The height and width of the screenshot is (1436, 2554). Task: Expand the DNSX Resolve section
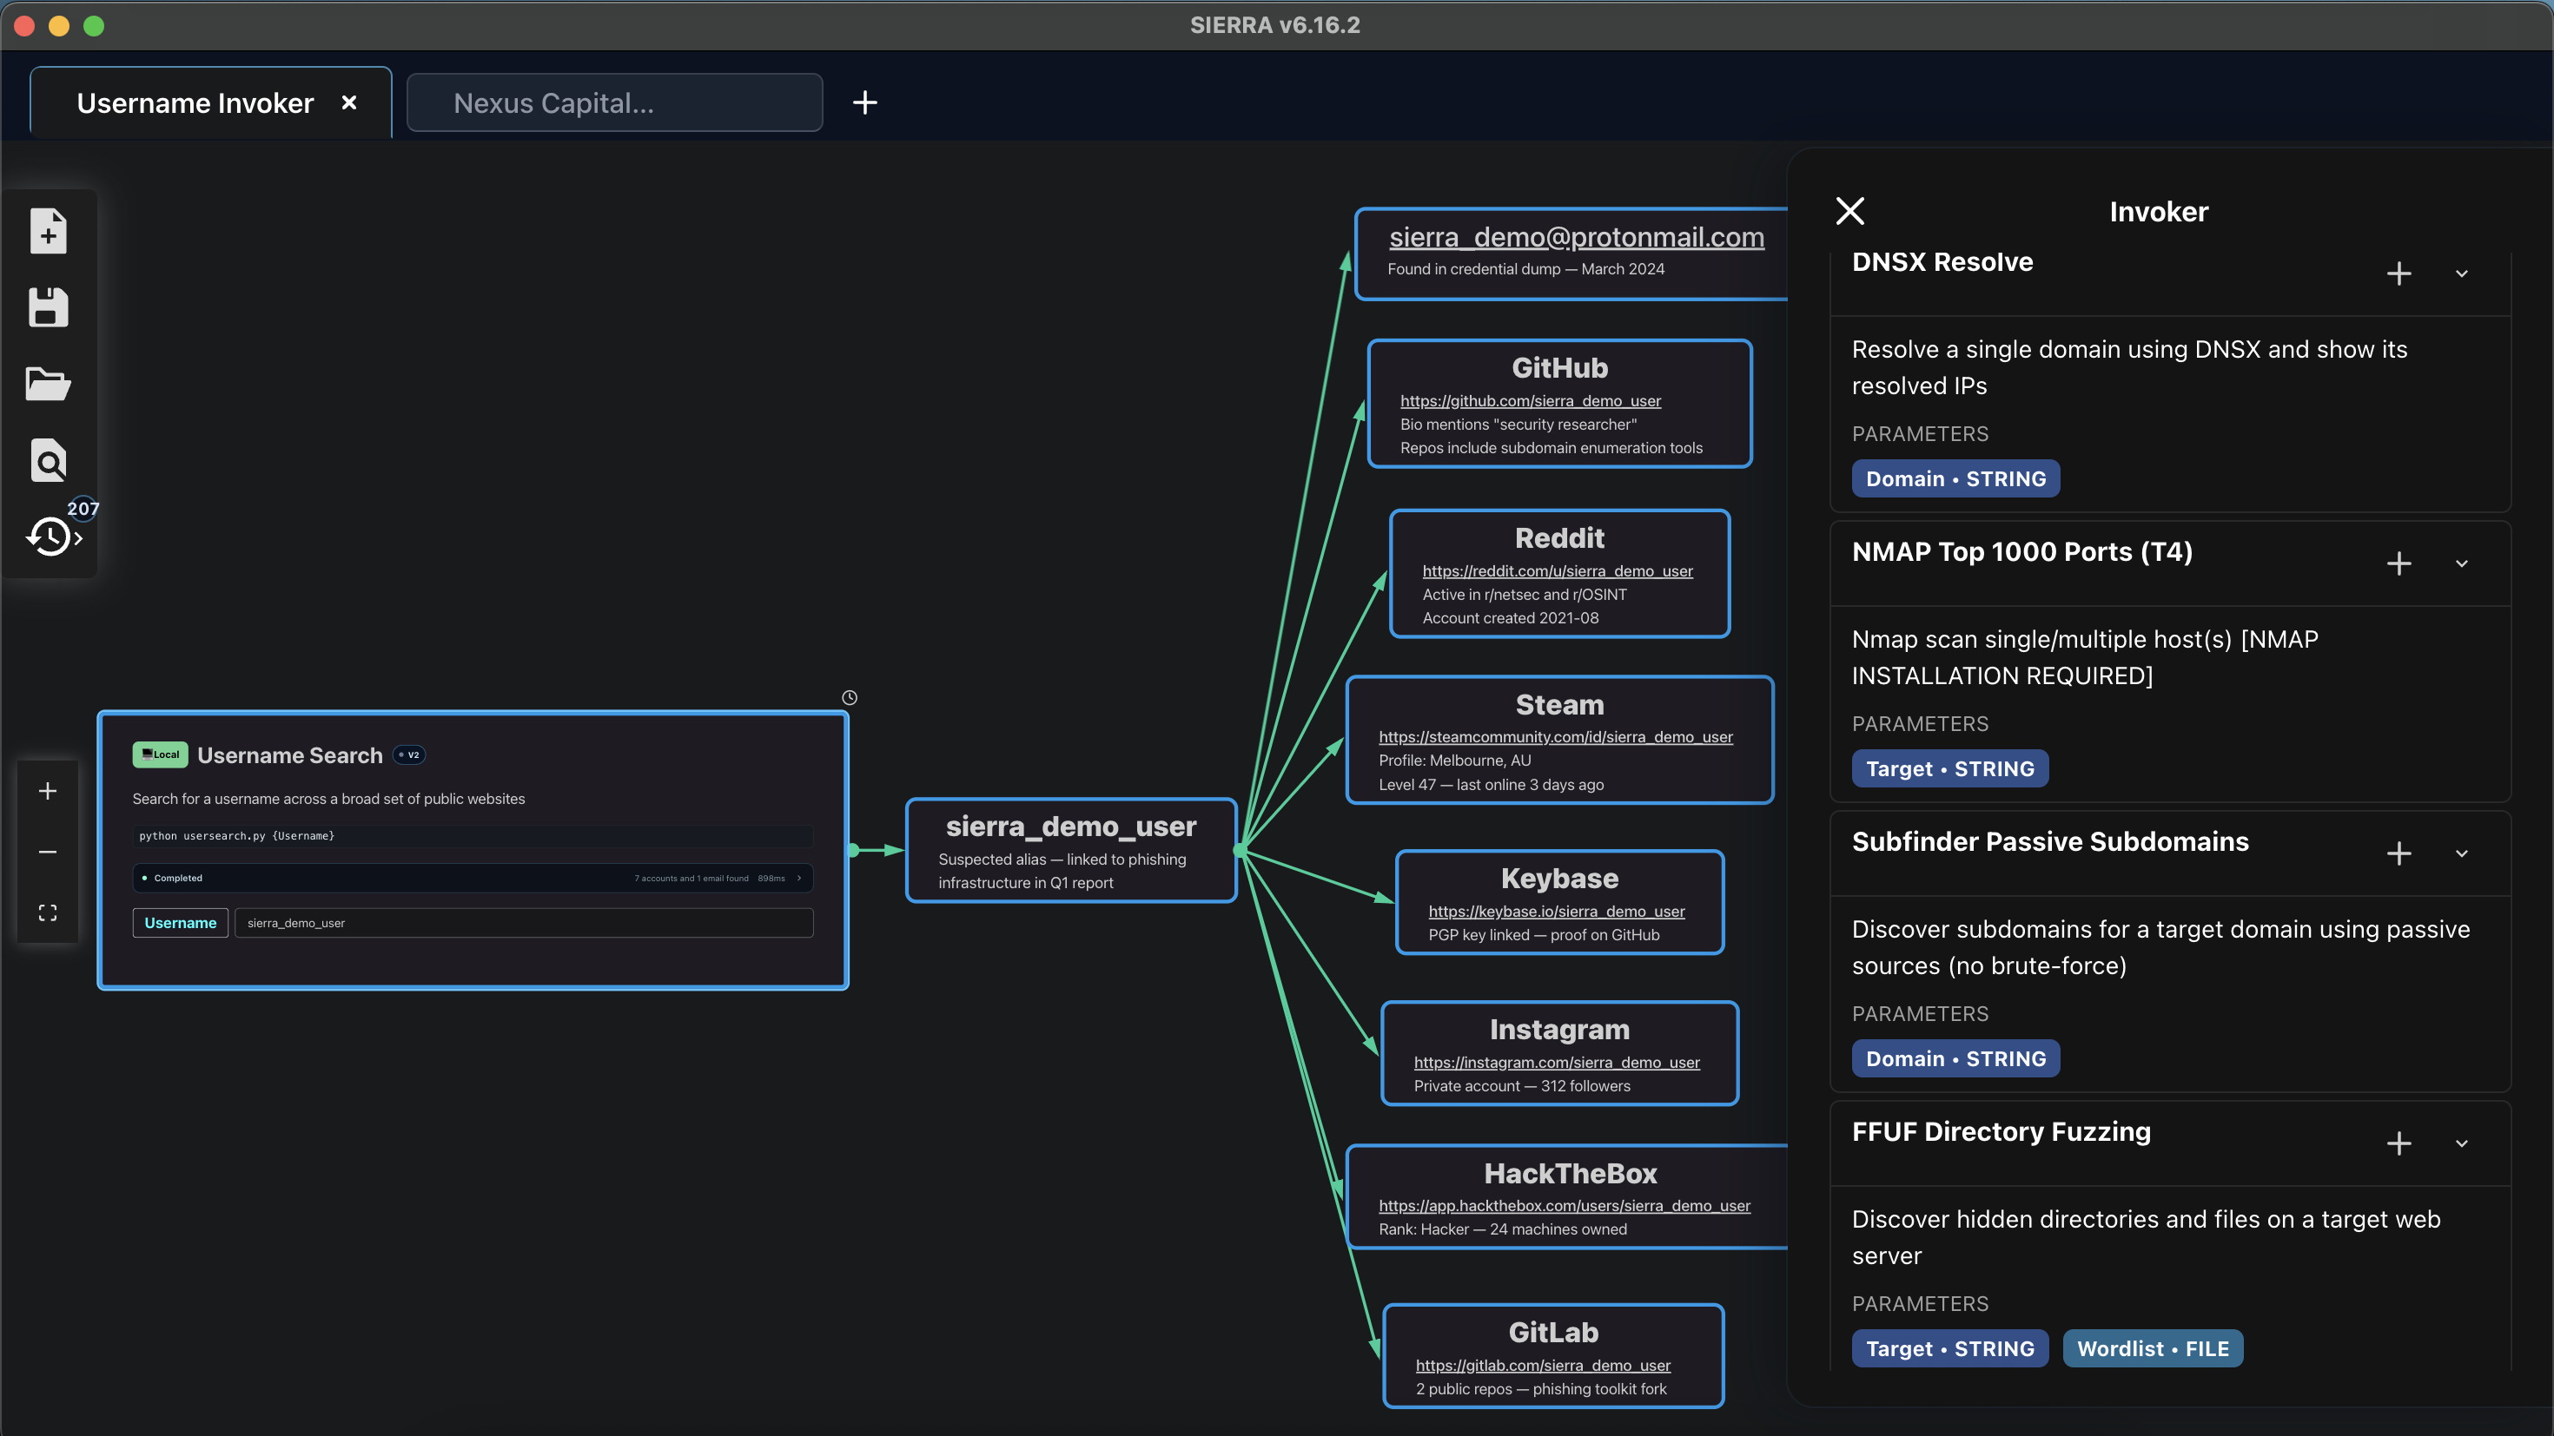click(2463, 273)
